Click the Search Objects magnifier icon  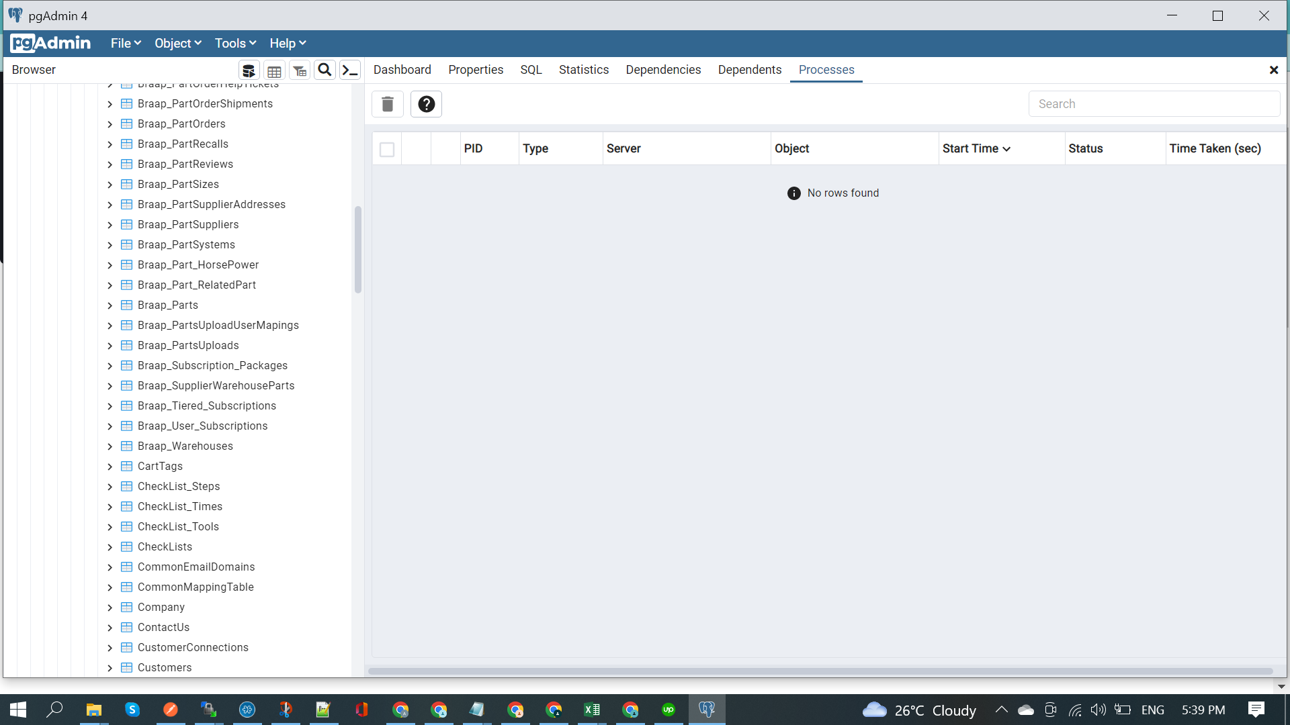pos(325,70)
